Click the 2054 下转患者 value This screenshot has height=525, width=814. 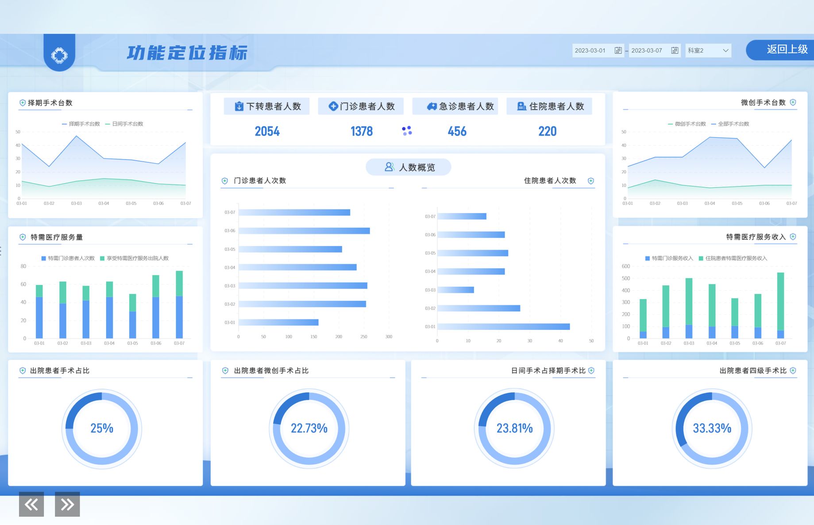click(267, 131)
